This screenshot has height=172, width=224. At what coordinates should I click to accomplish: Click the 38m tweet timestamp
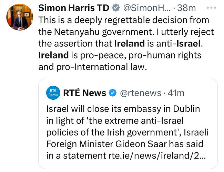(186, 8)
